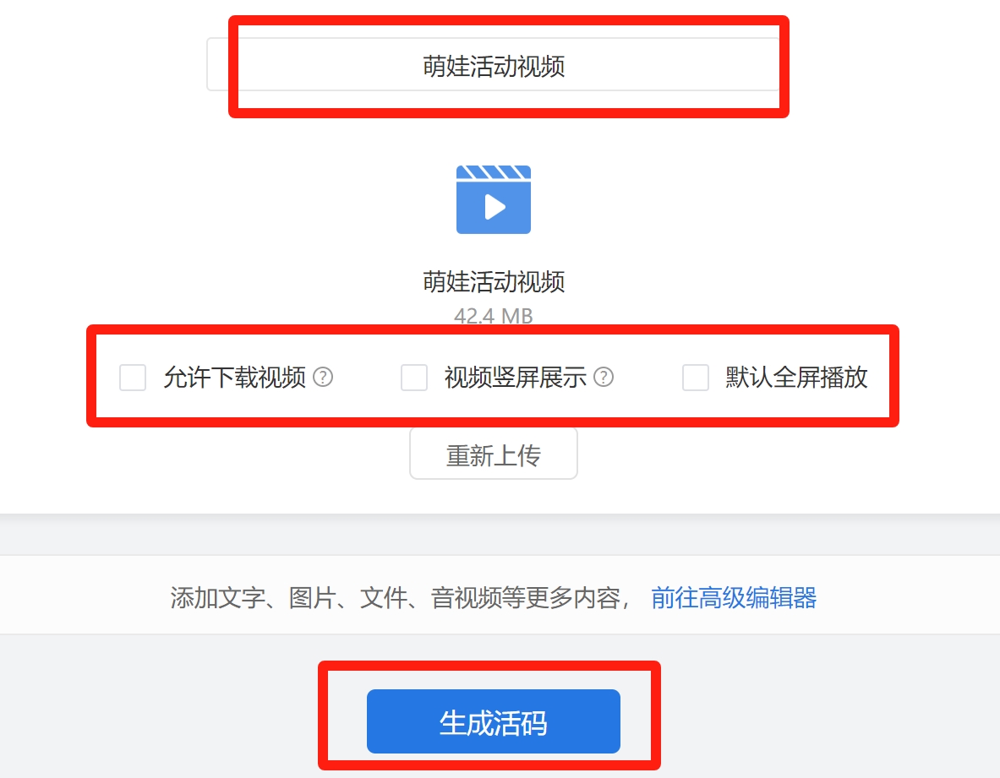Click the 添加文字、图片、文件 hint text
1000x778 pixels.
289,598
